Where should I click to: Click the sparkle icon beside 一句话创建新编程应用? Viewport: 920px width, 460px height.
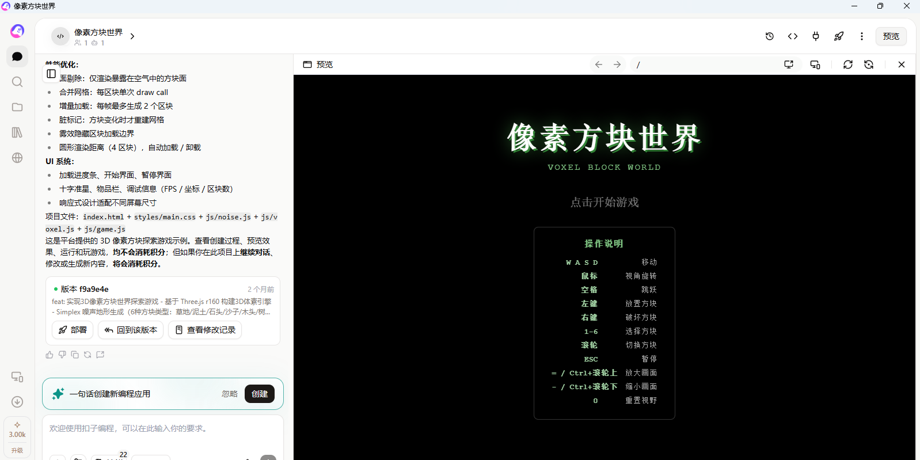58,394
